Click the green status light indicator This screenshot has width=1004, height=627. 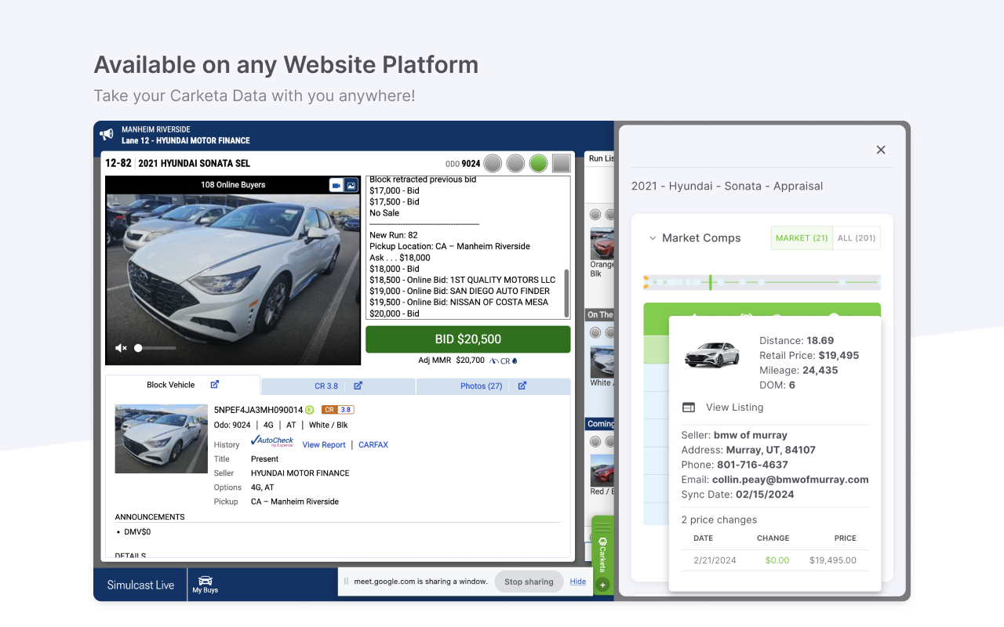coord(538,163)
